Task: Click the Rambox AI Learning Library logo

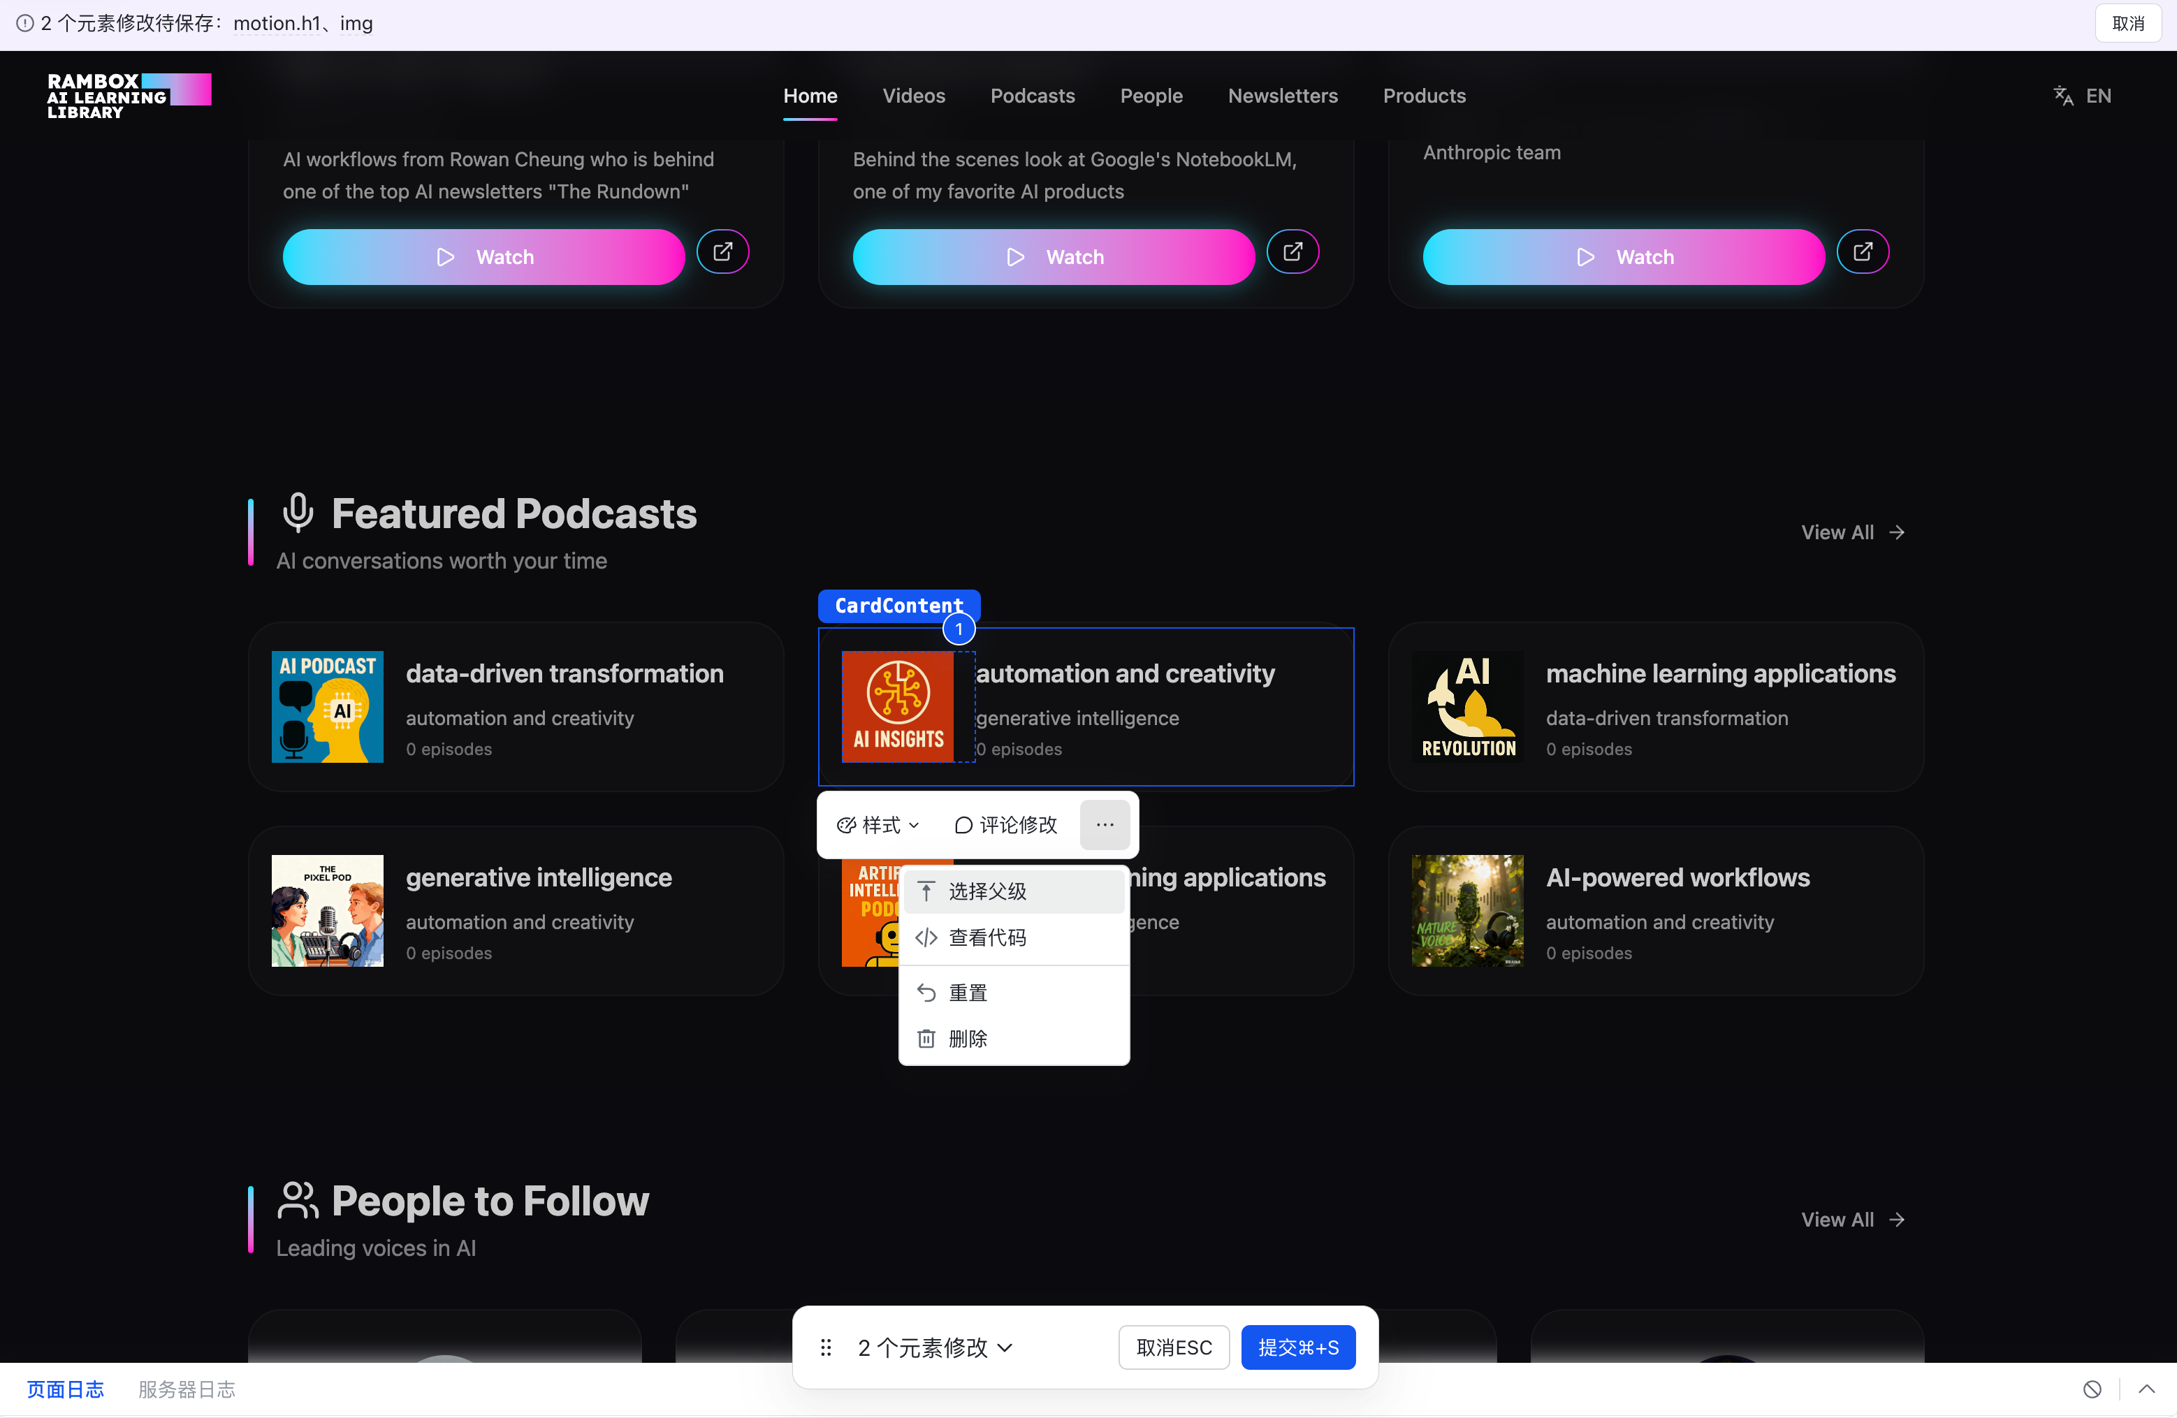Action: tap(129, 96)
